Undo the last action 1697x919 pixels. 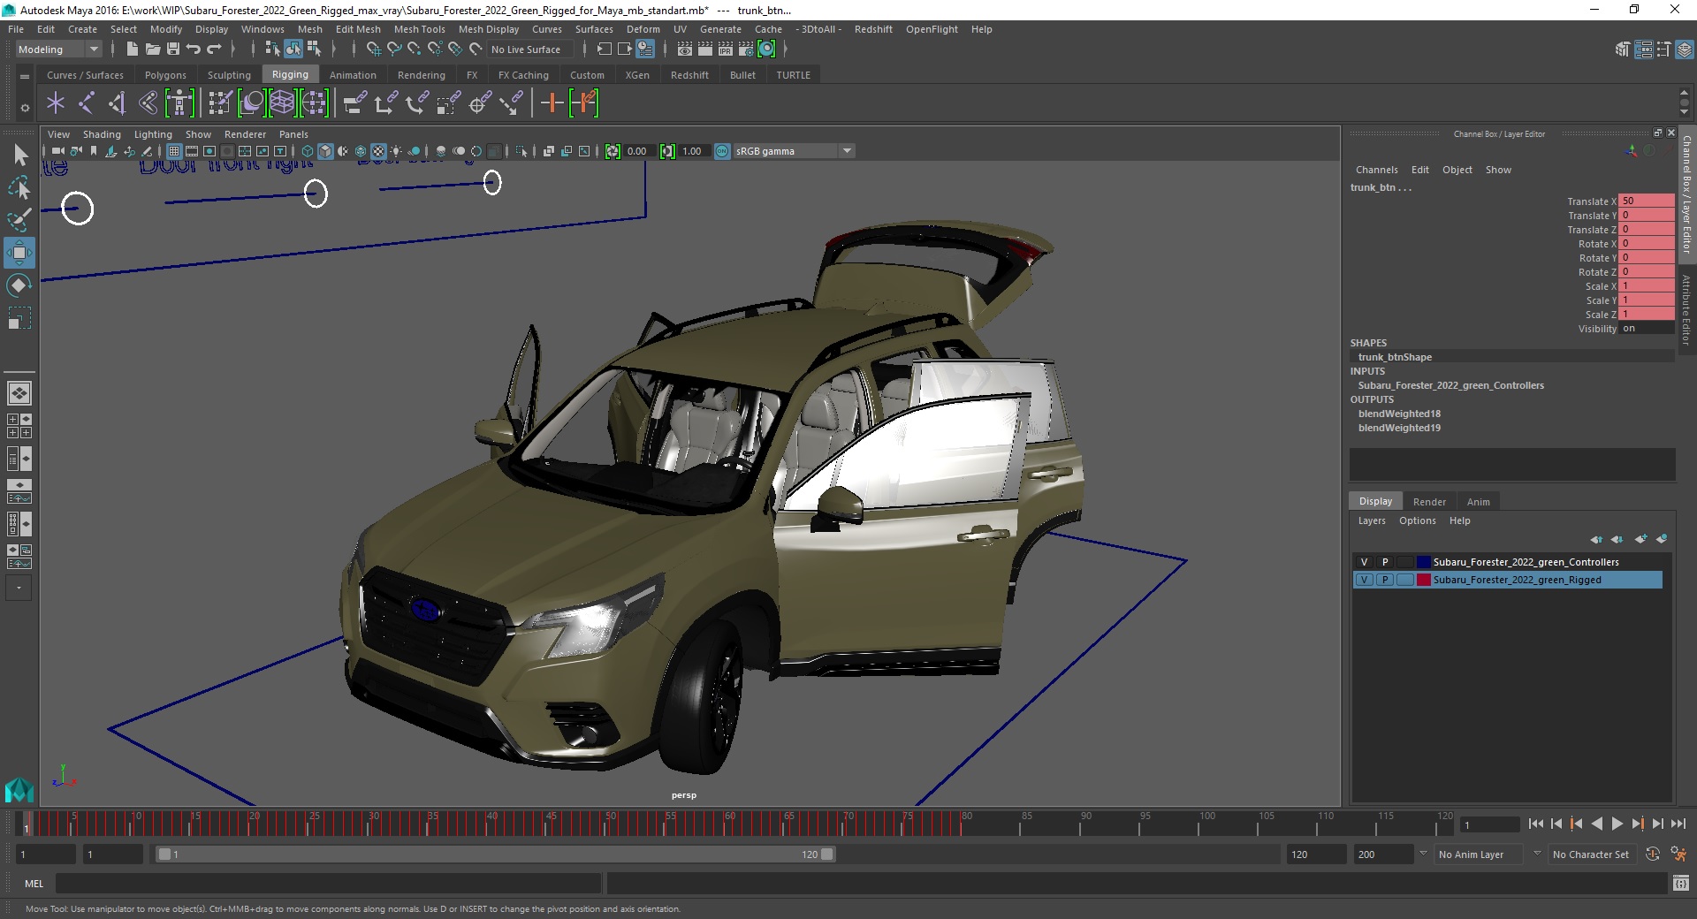[194, 49]
